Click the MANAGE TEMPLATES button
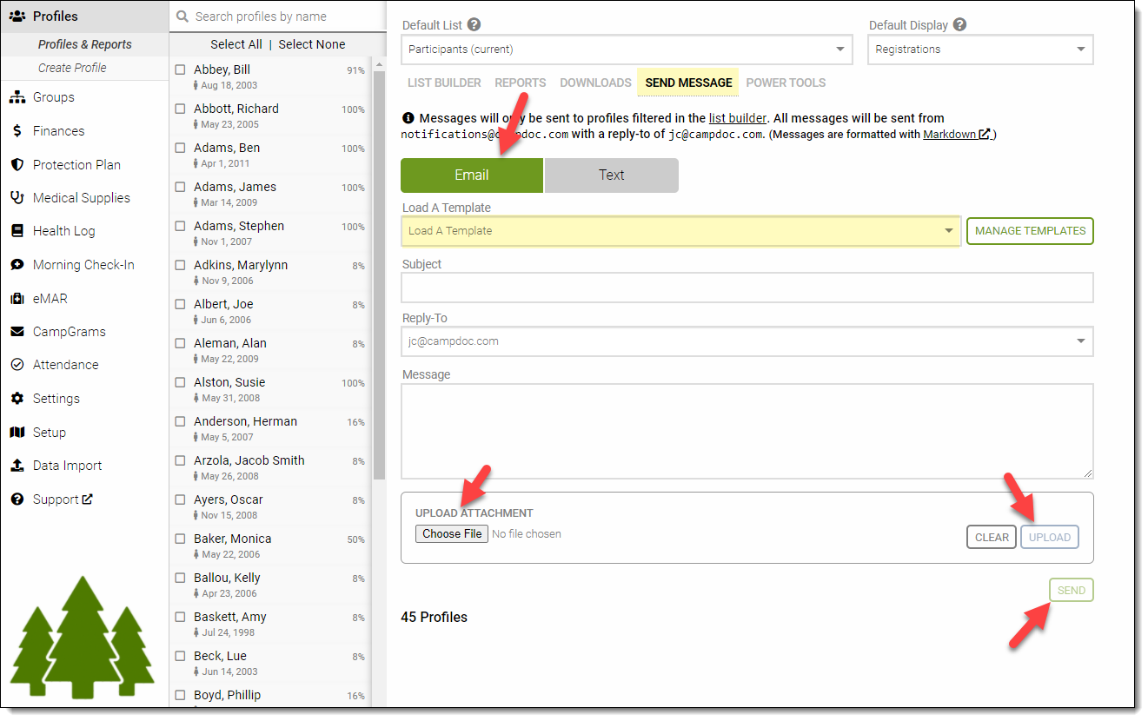 1030,231
